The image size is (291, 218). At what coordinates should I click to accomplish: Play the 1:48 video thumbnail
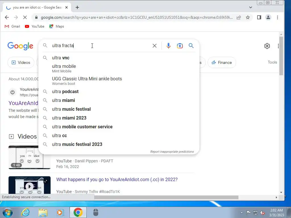30,157
